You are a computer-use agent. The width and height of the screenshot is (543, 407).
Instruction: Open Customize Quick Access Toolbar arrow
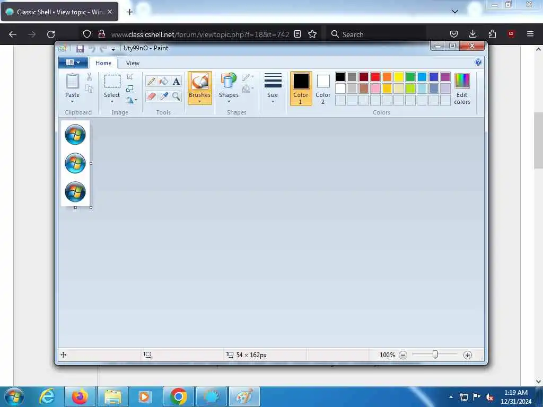click(113, 49)
